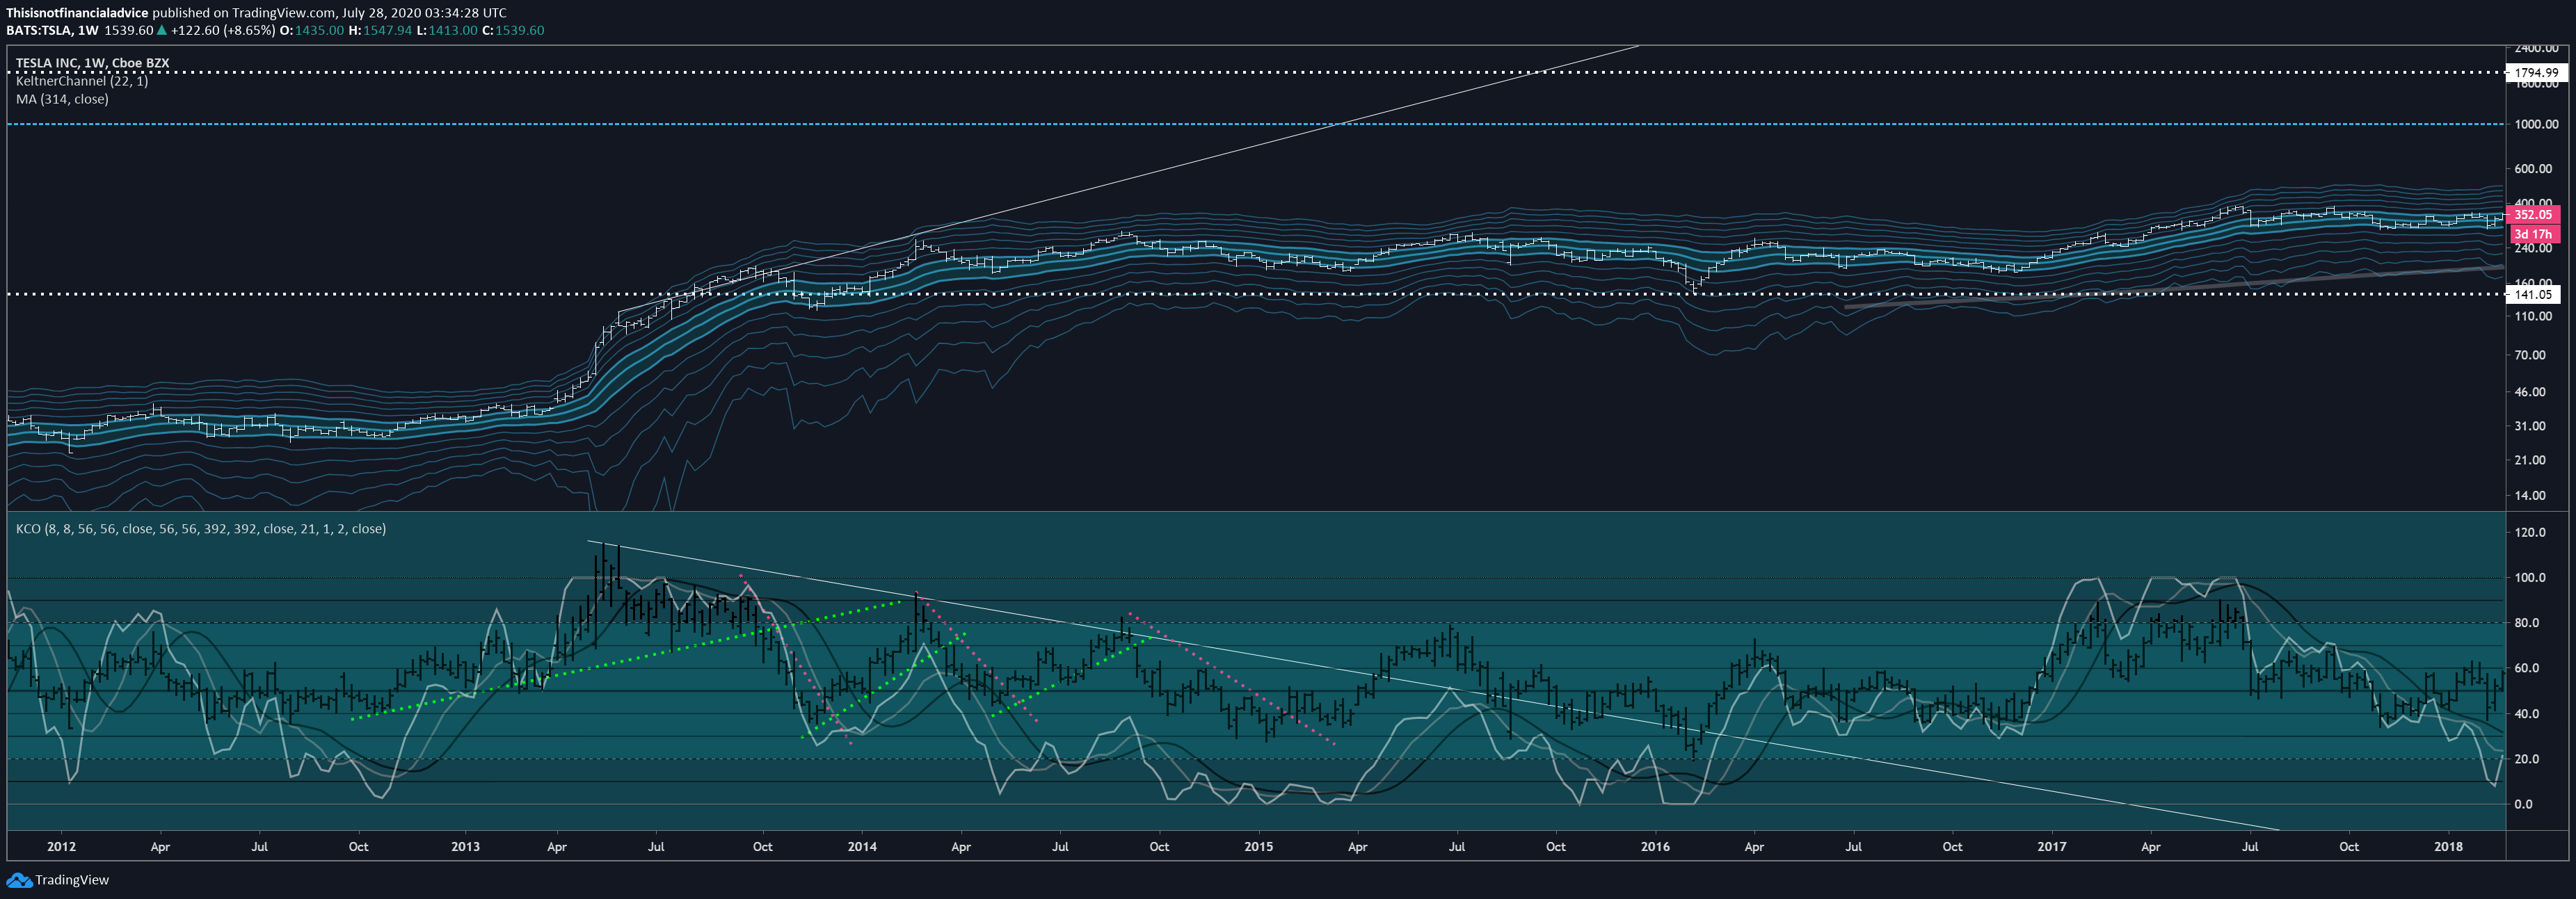This screenshot has height=899, width=2576.
Task: Click the TradingView logo icon
Action: (x=18, y=880)
